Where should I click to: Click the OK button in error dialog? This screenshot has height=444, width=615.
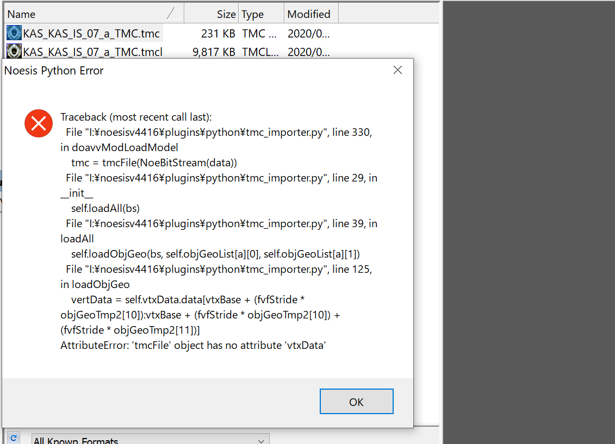click(x=356, y=401)
